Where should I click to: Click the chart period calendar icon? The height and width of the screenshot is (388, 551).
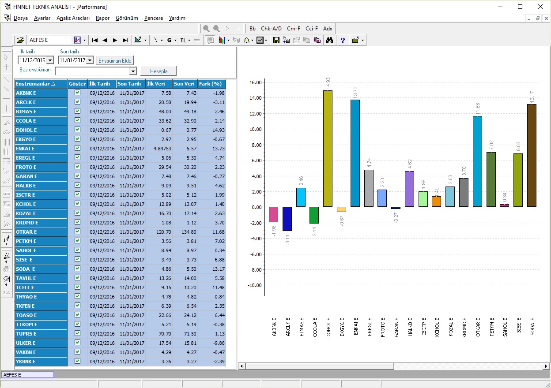(x=77, y=40)
